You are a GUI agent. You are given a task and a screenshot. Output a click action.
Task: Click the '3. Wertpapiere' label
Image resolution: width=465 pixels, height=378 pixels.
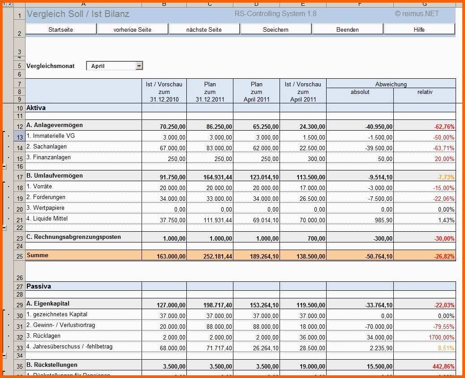pos(45,208)
